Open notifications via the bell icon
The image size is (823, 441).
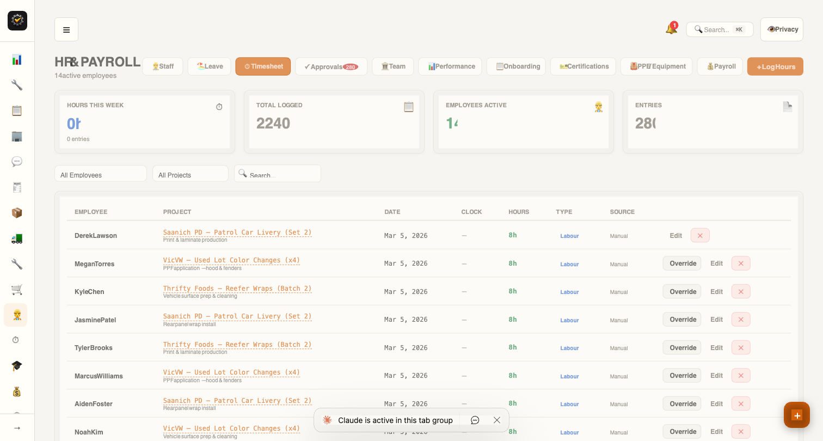(x=671, y=28)
